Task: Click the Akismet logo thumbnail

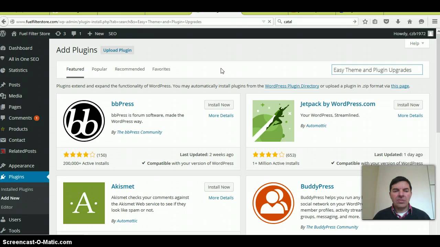Action: pyautogui.click(x=84, y=203)
